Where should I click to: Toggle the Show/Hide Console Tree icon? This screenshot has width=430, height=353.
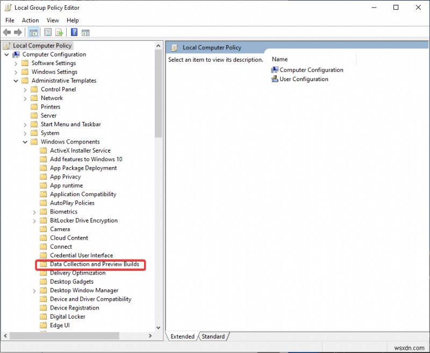tap(33, 32)
